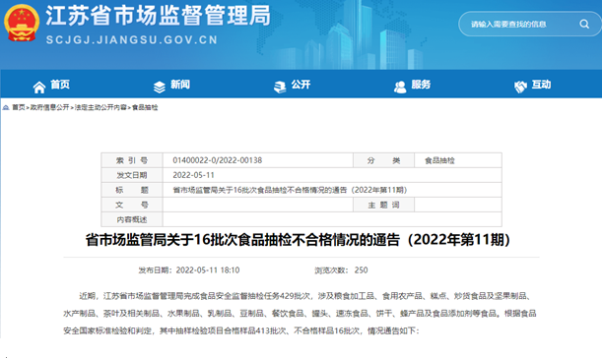Image resolution: width=602 pixels, height=358 pixels.
Task: Click the 内容概述 label cell
Action: point(132,219)
